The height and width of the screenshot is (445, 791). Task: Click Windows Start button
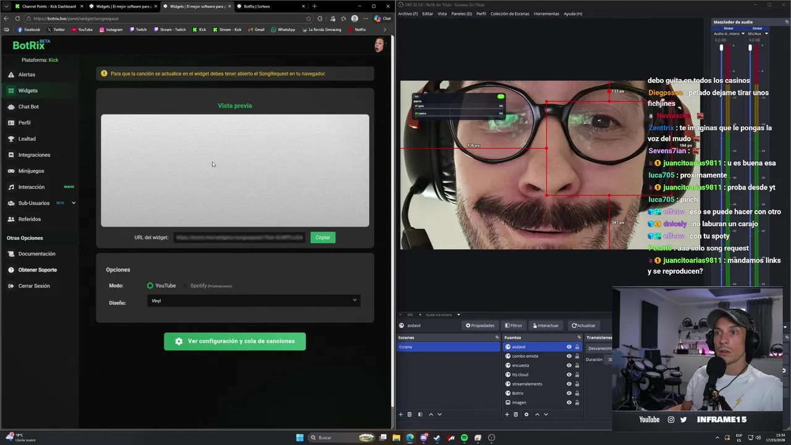click(x=300, y=438)
